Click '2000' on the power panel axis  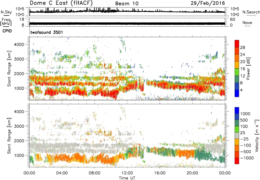[19, 73]
